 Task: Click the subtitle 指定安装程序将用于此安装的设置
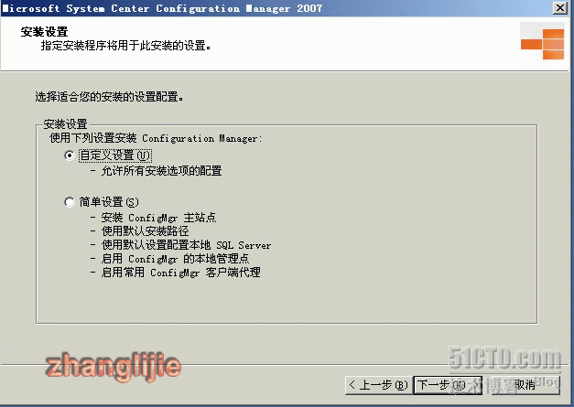[126, 46]
